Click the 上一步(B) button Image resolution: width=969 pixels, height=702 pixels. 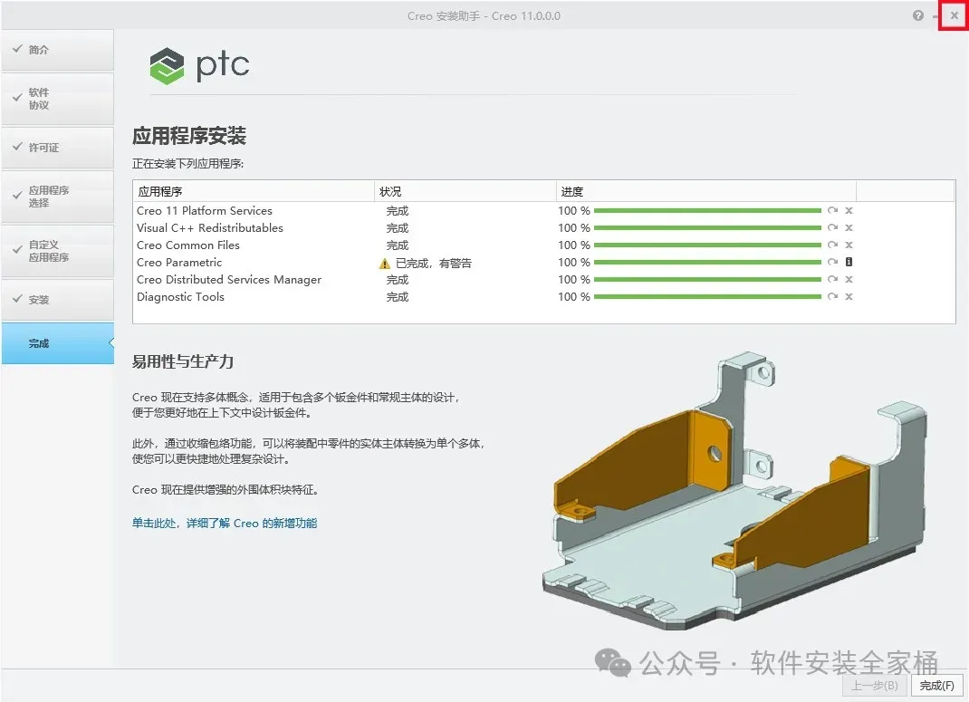(875, 686)
